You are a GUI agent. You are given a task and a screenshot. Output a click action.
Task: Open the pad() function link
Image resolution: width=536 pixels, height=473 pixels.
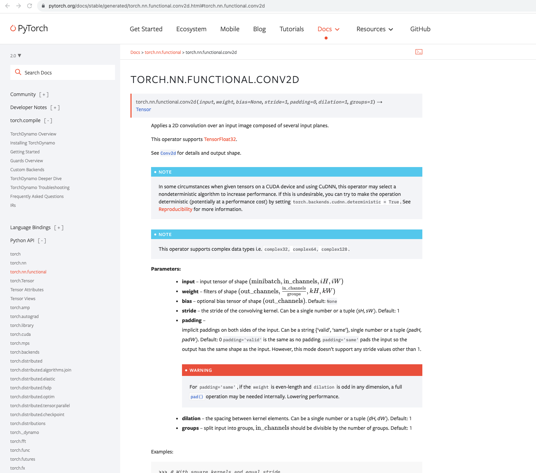pyautogui.click(x=197, y=397)
